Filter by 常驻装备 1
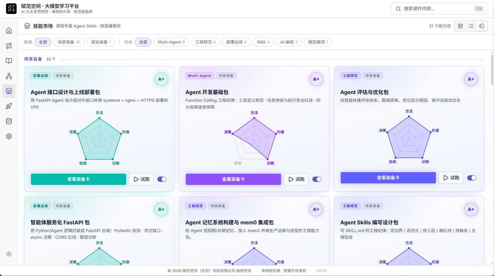This screenshot has width=494, height=276. [101, 42]
